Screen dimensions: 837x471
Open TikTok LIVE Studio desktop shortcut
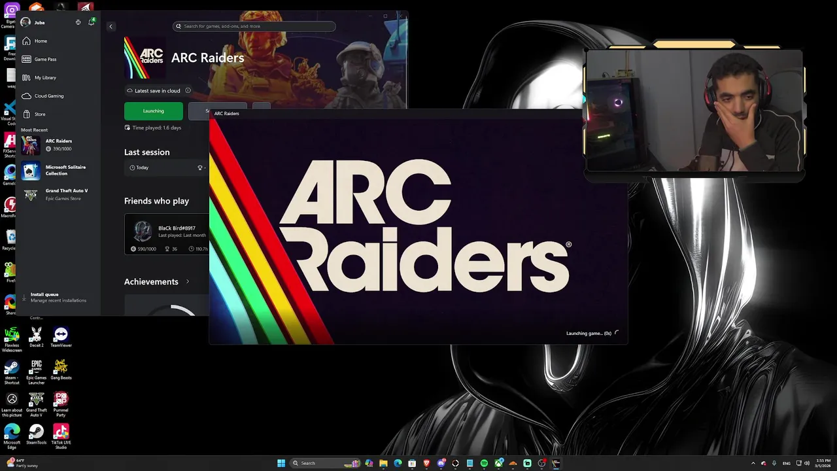pyautogui.click(x=61, y=436)
